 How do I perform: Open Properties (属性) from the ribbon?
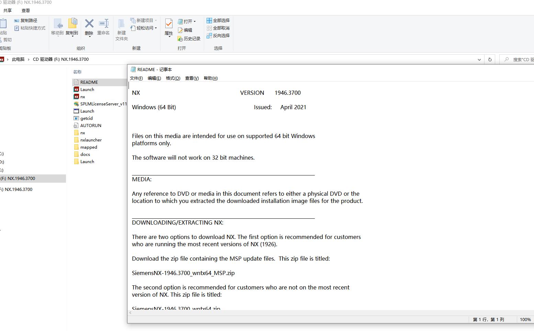(169, 27)
